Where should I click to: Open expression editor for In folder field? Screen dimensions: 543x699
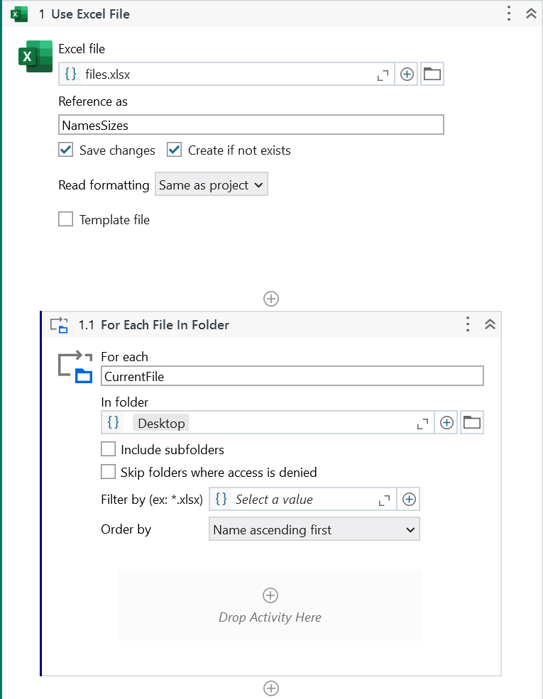pyautogui.click(x=422, y=423)
